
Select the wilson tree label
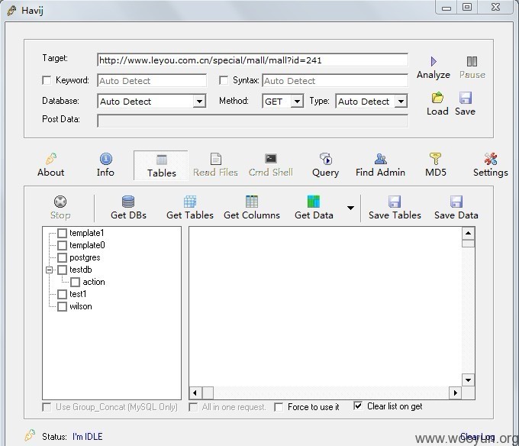(x=80, y=306)
